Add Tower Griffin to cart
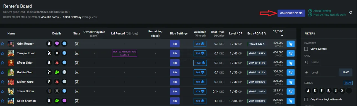This screenshot has height=106, width=357. 291,91
